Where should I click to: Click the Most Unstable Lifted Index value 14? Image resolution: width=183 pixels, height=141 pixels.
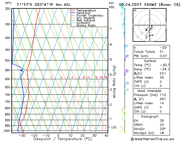tap(162, 103)
